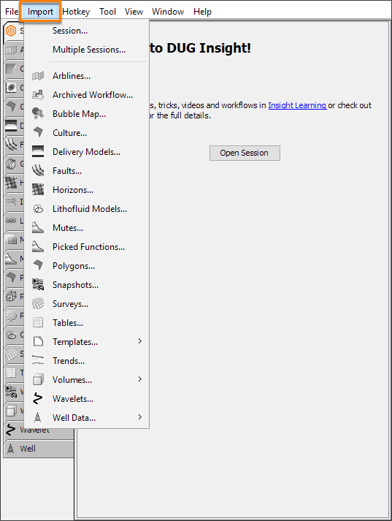Select Delivery Models... menu entry
Screen dimensions: 392x521
pyautogui.click(x=86, y=152)
